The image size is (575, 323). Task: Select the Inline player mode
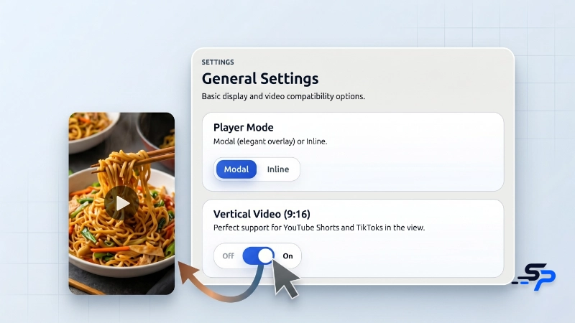pyautogui.click(x=278, y=169)
